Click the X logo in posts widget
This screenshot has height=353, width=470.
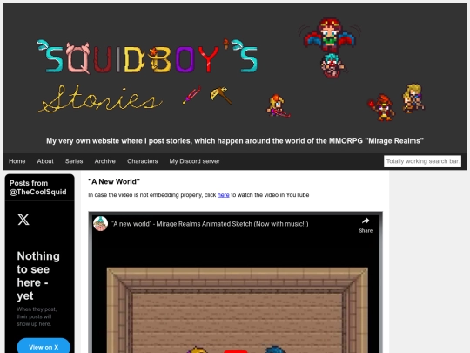(x=23, y=220)
